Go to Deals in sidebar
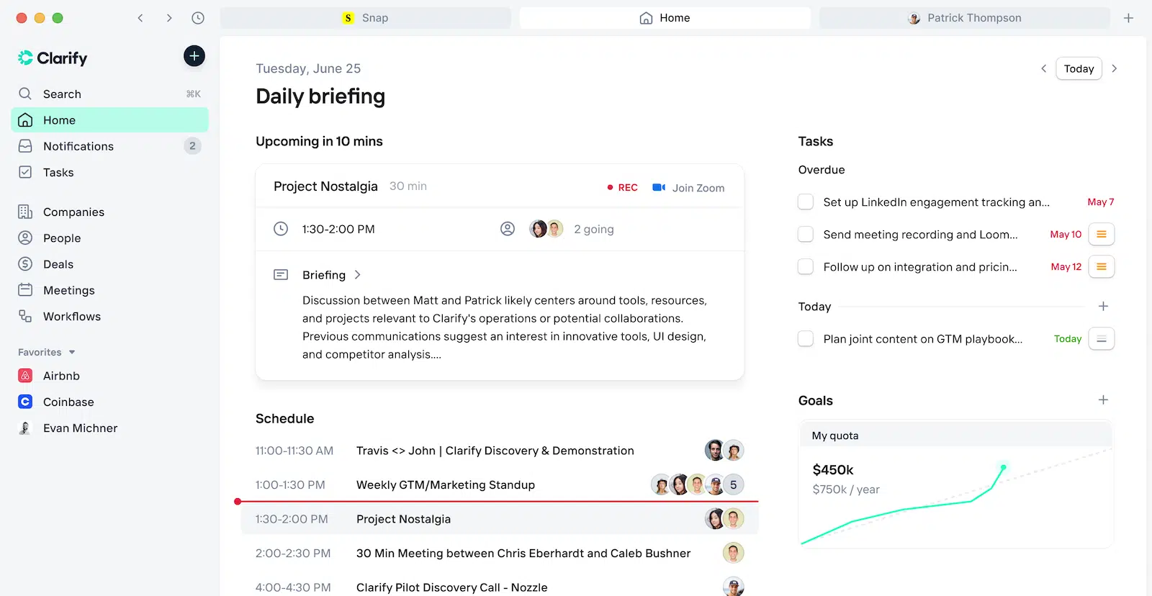Screen dimensions: 1152x596 [x=58, y=264]
